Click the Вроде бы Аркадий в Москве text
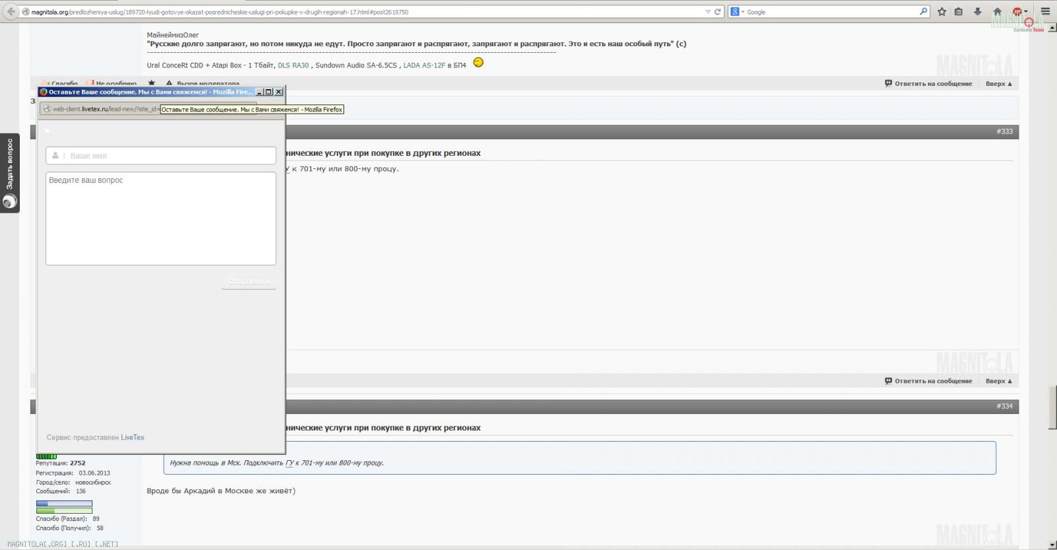The height and width of the screenshot is (550, 1057). tap(221, 491)
